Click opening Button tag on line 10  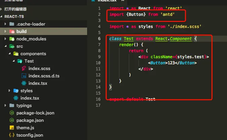tap(158, 63)
